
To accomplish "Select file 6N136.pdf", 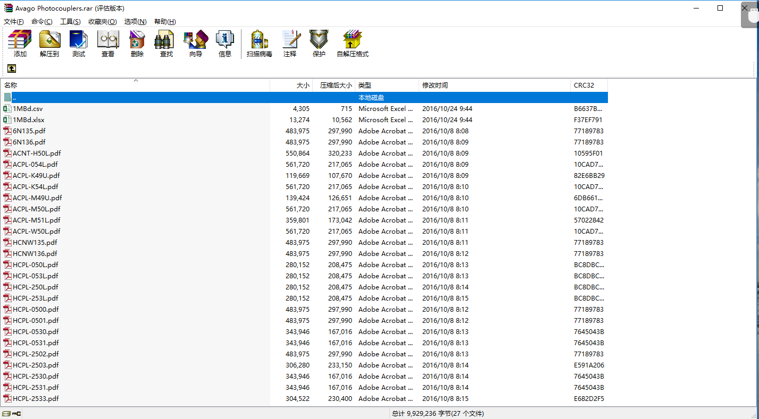I will [x=29, y=142].
